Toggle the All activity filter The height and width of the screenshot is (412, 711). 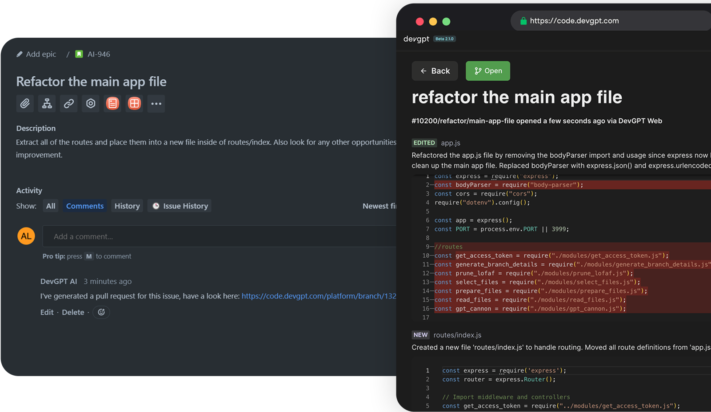(50, 206)
